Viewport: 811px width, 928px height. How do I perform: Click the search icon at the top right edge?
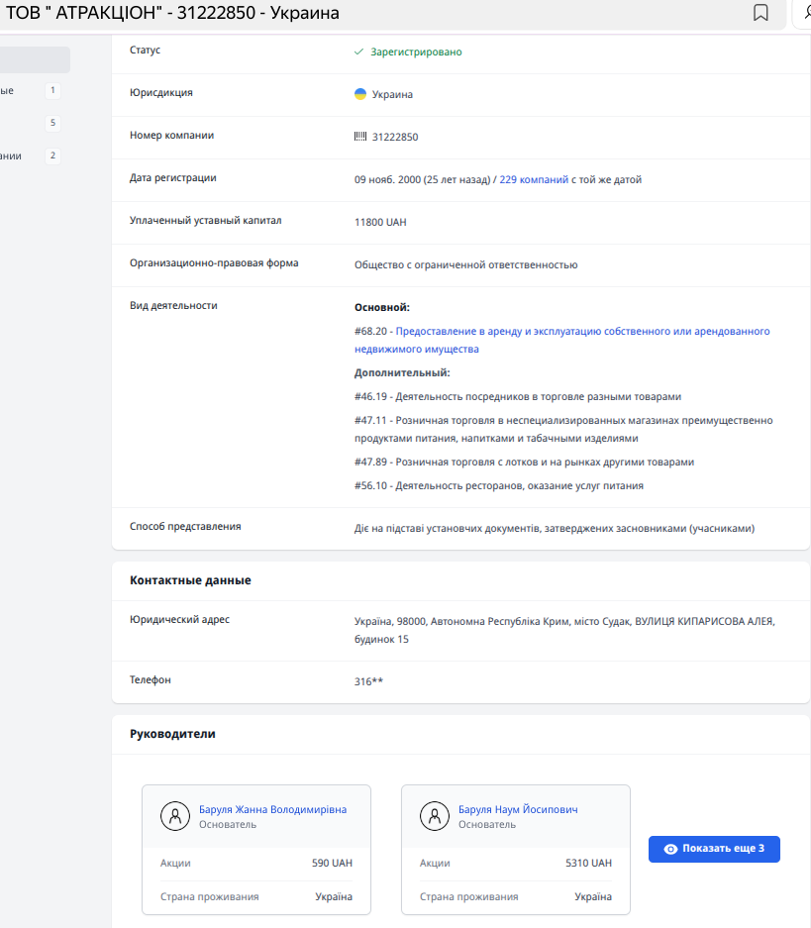[x=805, y=13]
